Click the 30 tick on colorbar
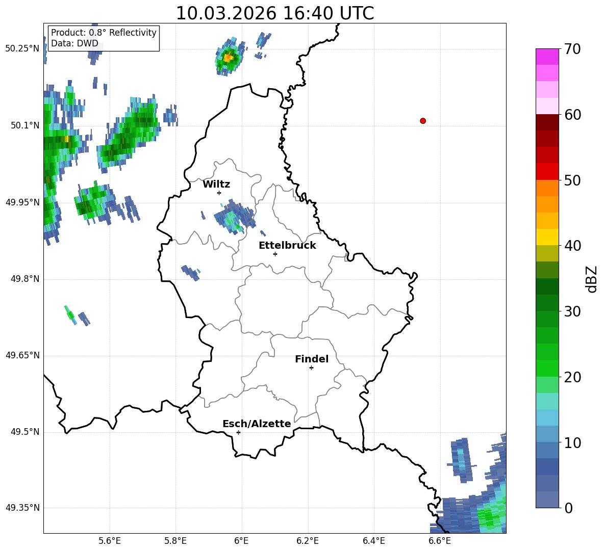The height and width of the screenshot is (551, 604). 572,311
